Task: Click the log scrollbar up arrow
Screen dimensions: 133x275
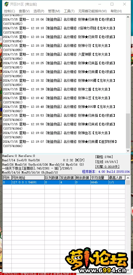Action: click(128, 17)
